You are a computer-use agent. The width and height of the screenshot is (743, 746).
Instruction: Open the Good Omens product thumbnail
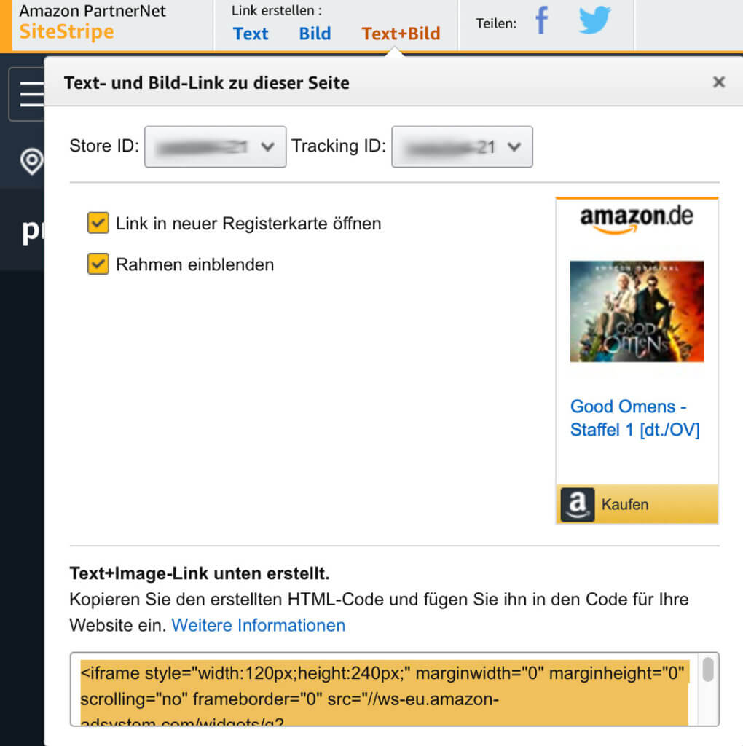click(x=636, y=310)
